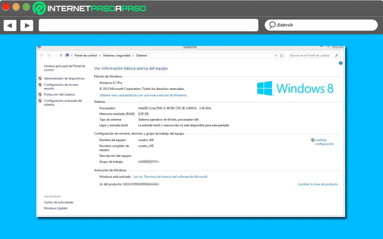Click the computer icon in breadcrumb bar

click(x=67, y=55)
